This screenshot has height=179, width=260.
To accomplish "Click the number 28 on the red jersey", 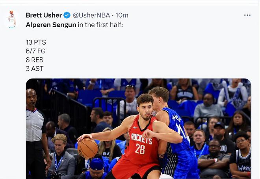I will pyautogui.click(x=140, y=149).
